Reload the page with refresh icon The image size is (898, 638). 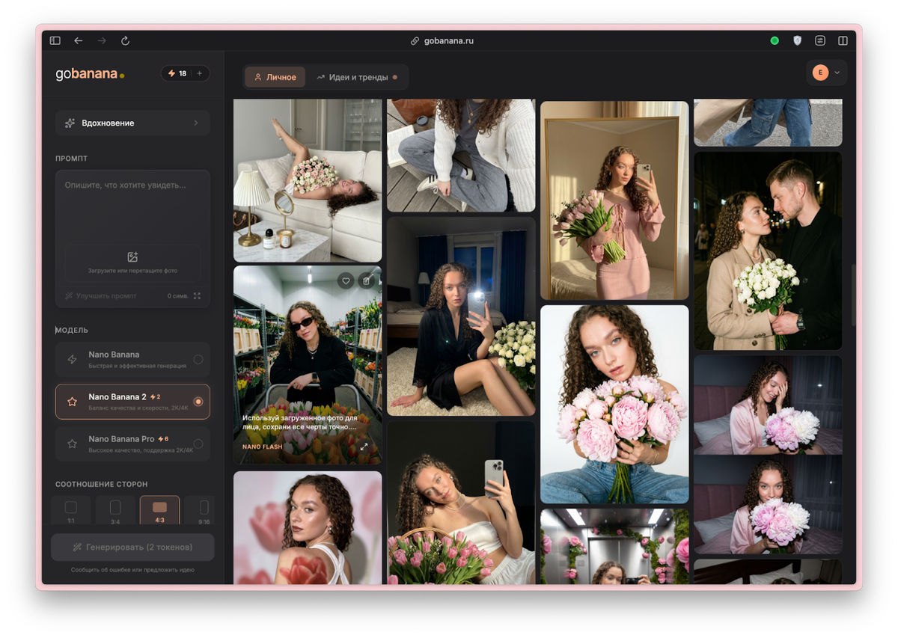tap(125, 40)
